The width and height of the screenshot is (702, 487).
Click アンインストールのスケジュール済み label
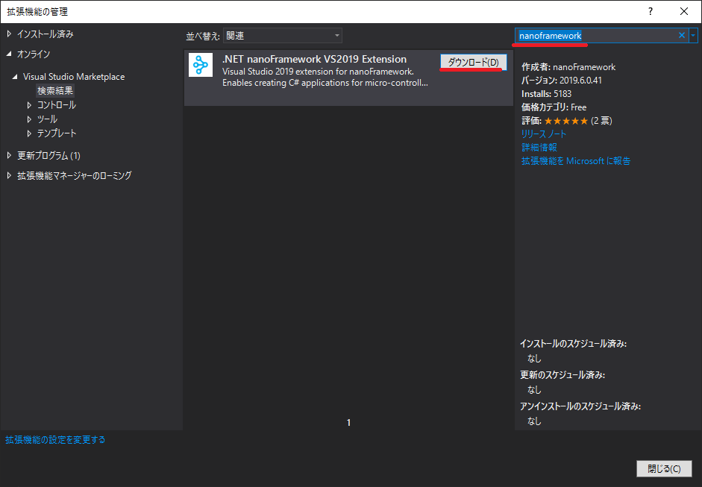[580, 406]
